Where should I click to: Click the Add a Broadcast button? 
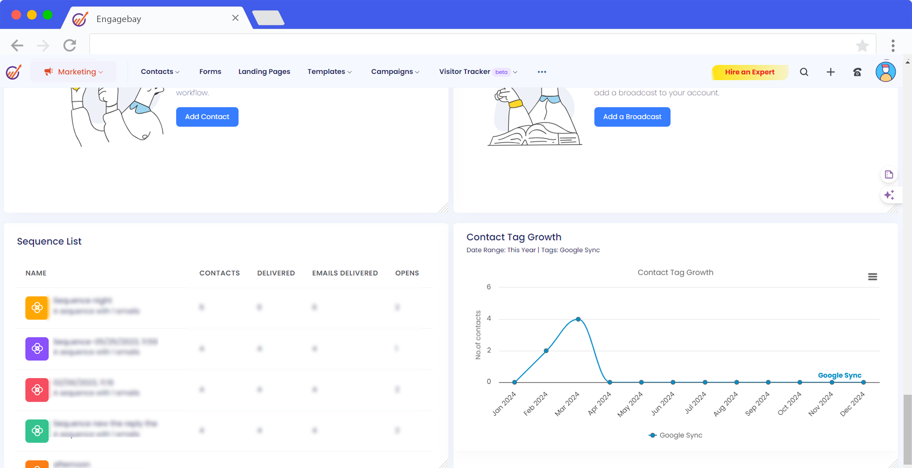point(632,117)
